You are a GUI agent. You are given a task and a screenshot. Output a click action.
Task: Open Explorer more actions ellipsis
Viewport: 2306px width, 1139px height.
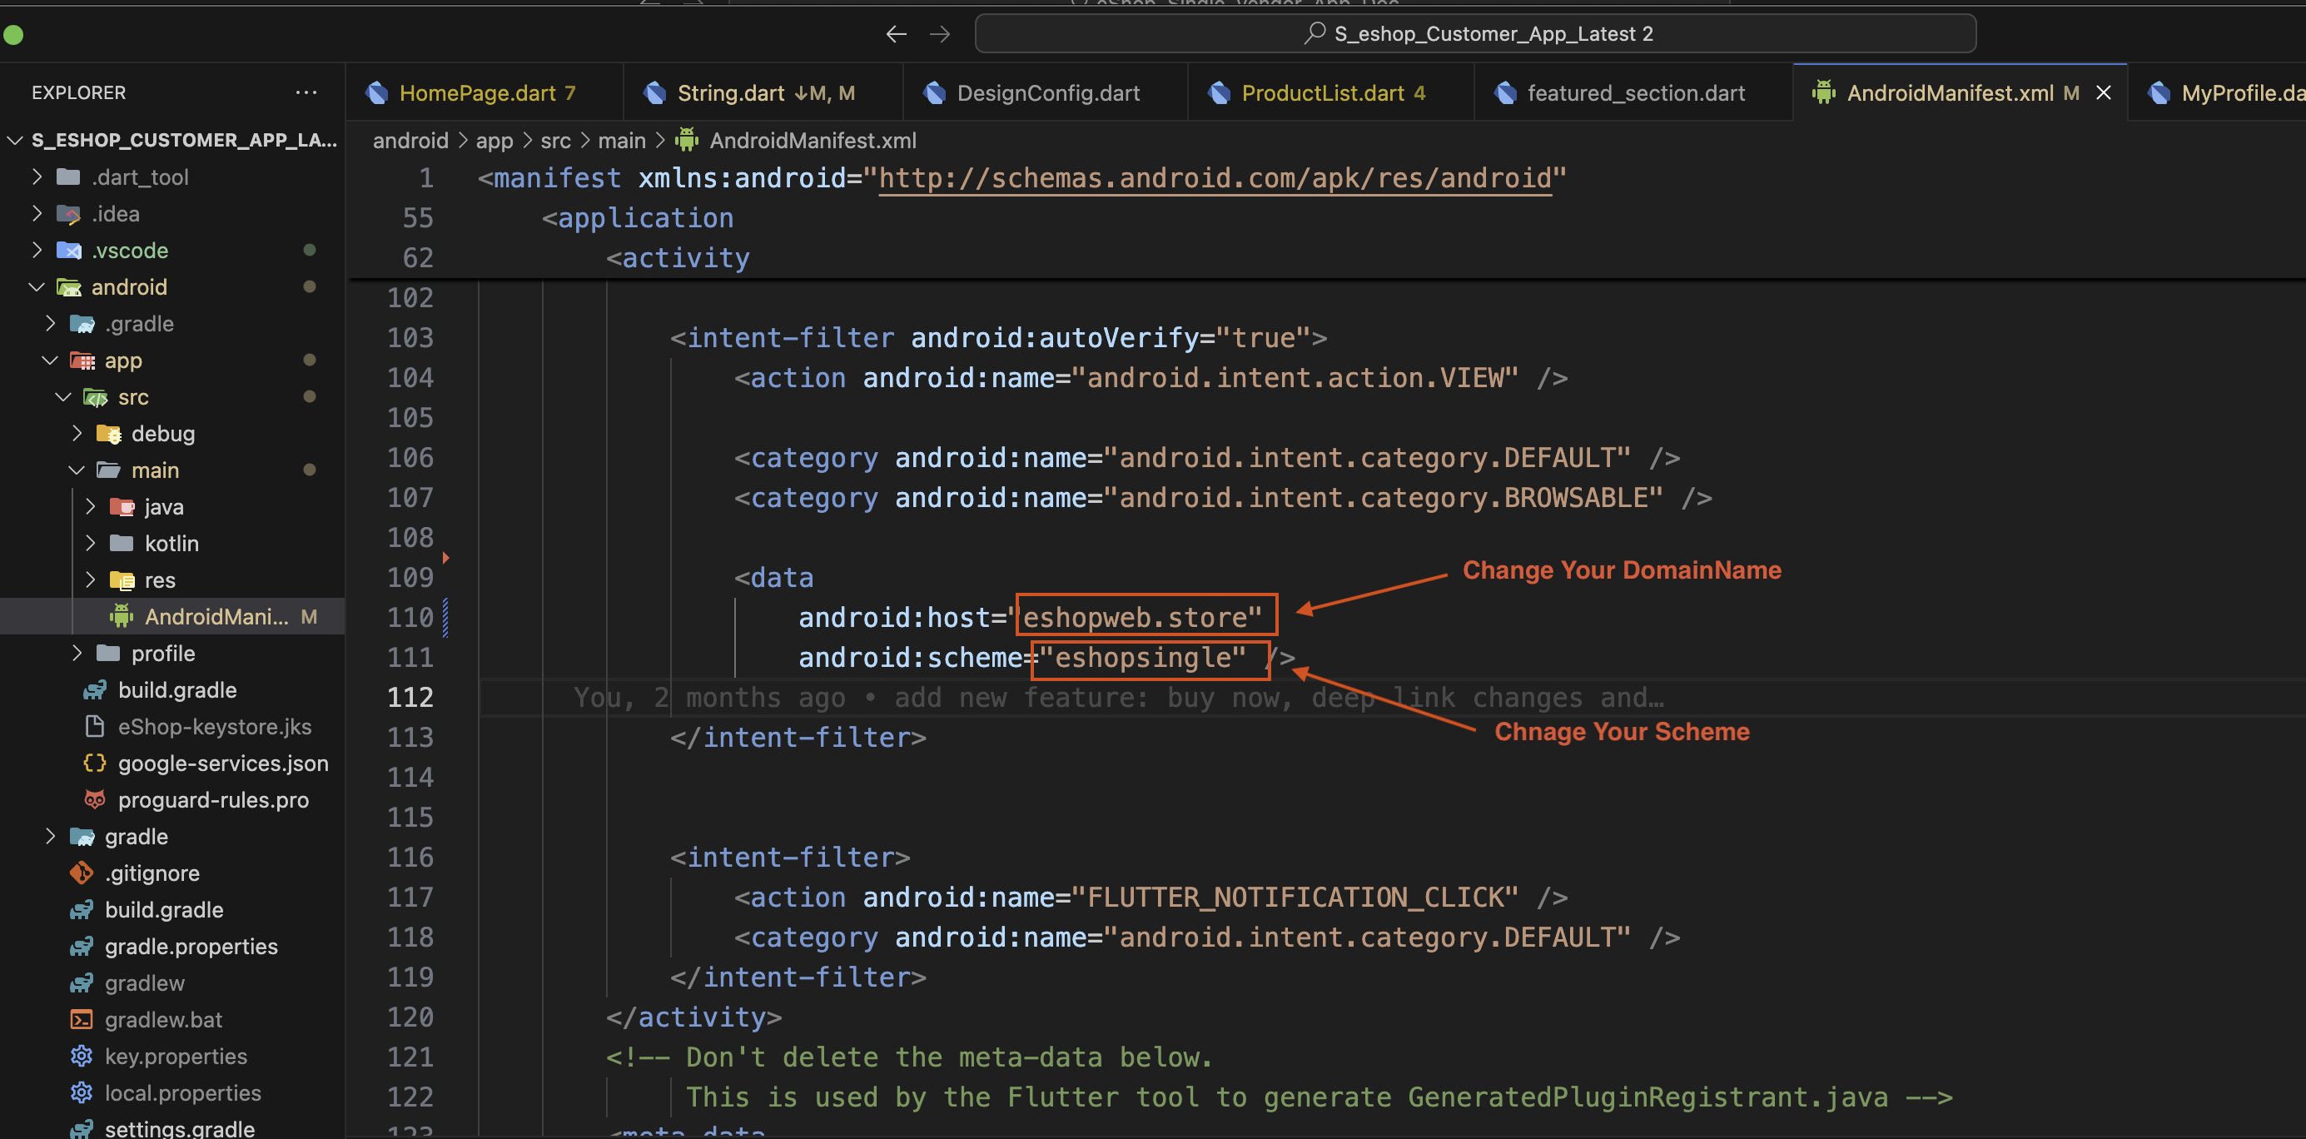tap(306, 92)
